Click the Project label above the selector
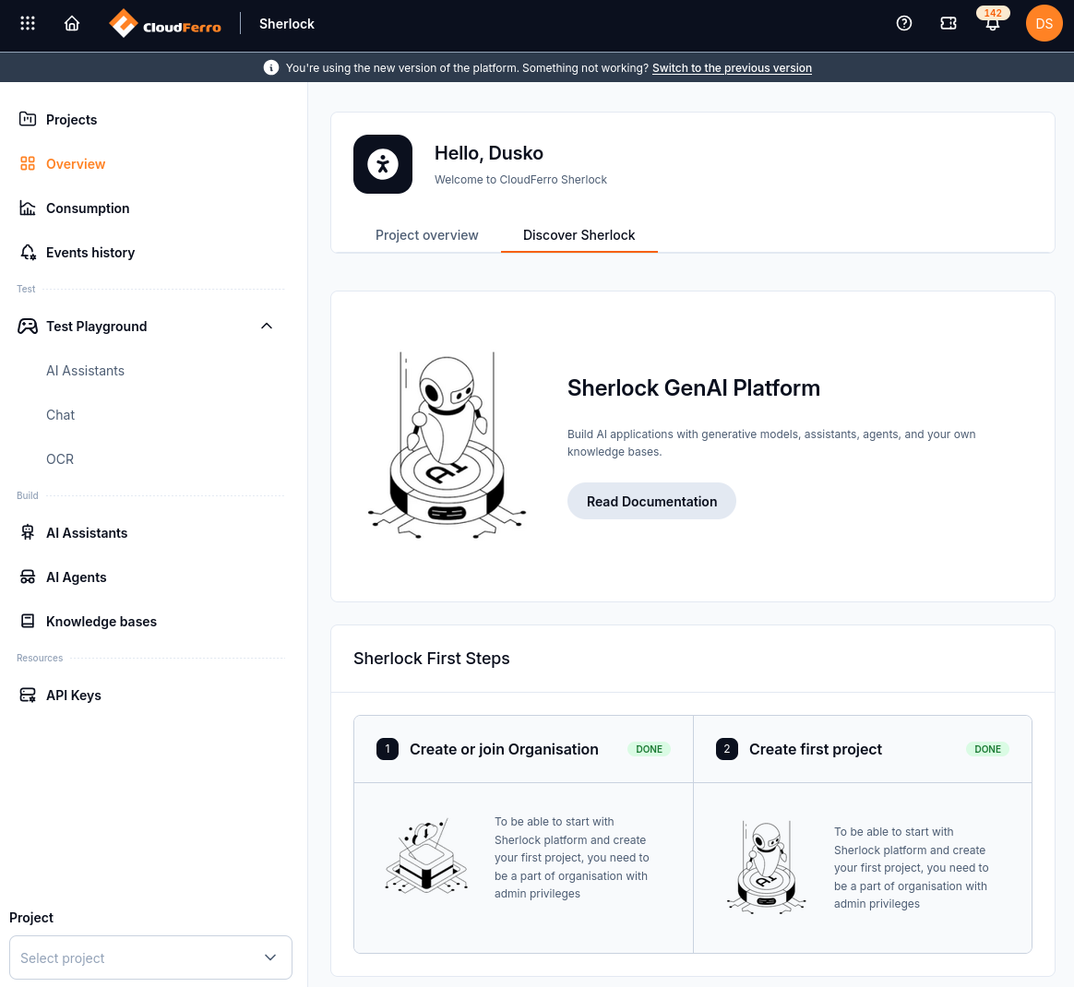Viewport: 1074px width, 987px height. [31, 918]
